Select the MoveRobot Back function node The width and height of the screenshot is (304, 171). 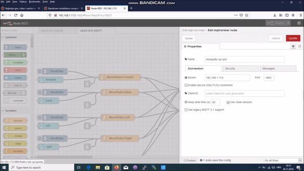(120, 92)
